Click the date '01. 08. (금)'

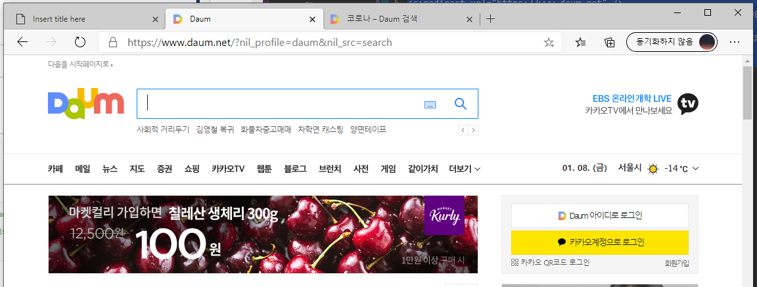click(x=584, y=168)
